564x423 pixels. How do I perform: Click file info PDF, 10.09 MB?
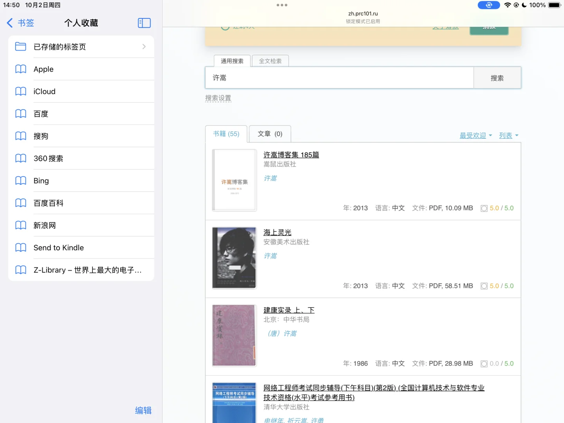[451, 208]
